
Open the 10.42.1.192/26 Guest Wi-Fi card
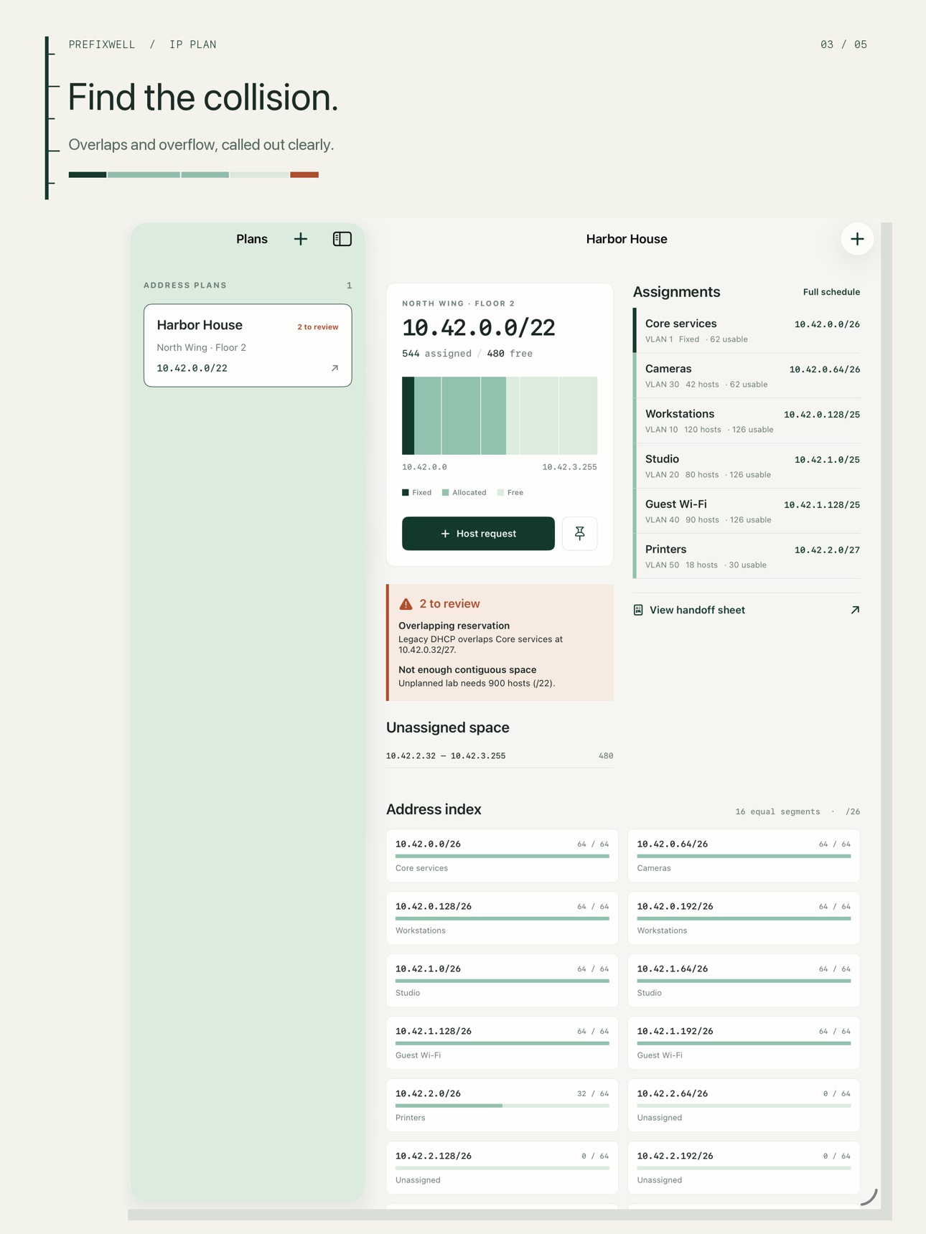(744, 1043)
